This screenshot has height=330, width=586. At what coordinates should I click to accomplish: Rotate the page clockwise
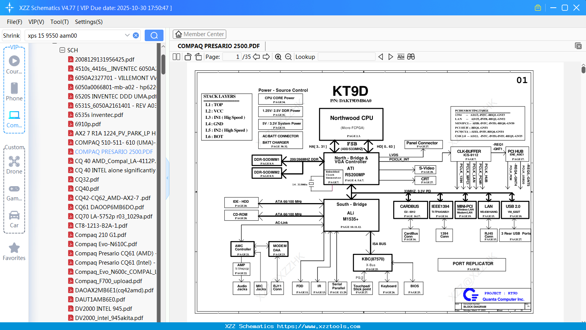click(198, 57)
